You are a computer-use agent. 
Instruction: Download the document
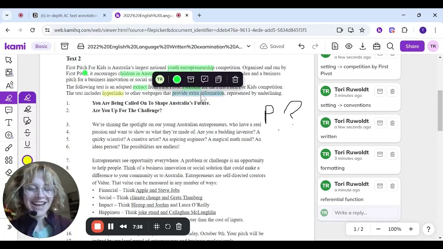tap(363, 46)
